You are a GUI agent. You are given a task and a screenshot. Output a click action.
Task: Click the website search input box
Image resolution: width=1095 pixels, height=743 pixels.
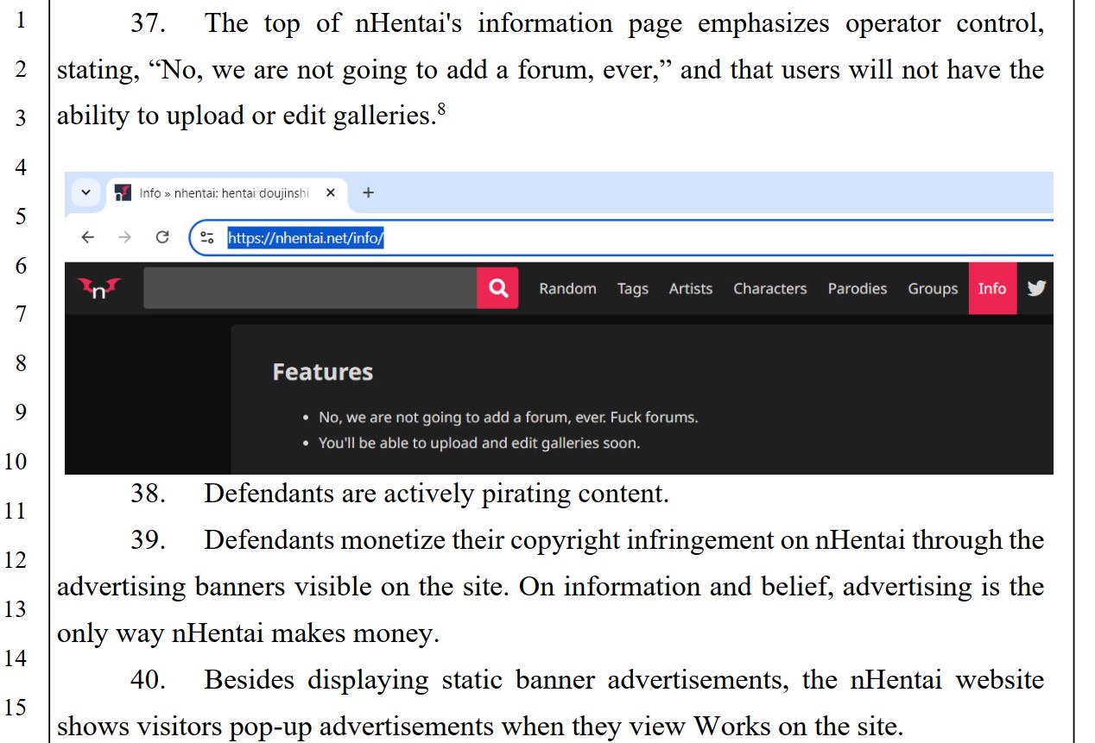pyautogui.click(x=310, y=288)
